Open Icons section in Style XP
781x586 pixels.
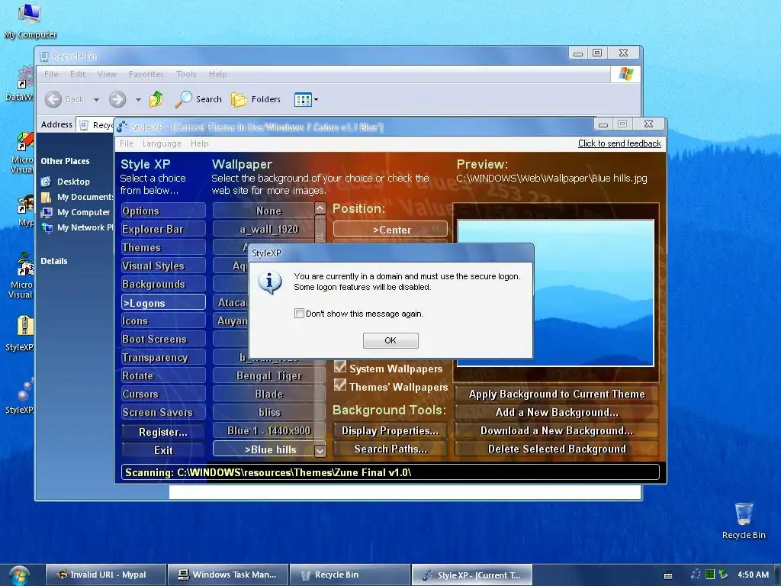tap(163, 321)
